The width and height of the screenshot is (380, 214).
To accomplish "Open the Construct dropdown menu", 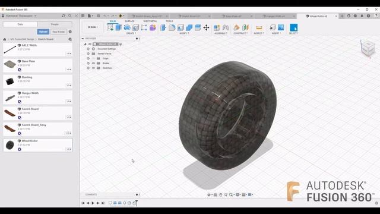I will point(240,33).
